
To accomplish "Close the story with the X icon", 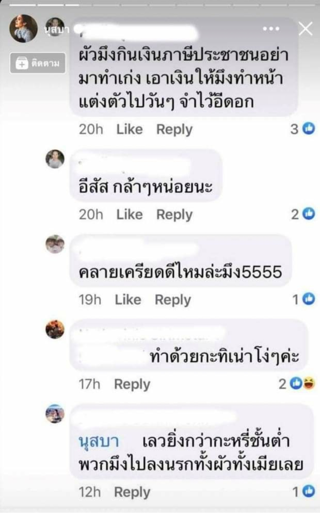I will pos(305,29).
